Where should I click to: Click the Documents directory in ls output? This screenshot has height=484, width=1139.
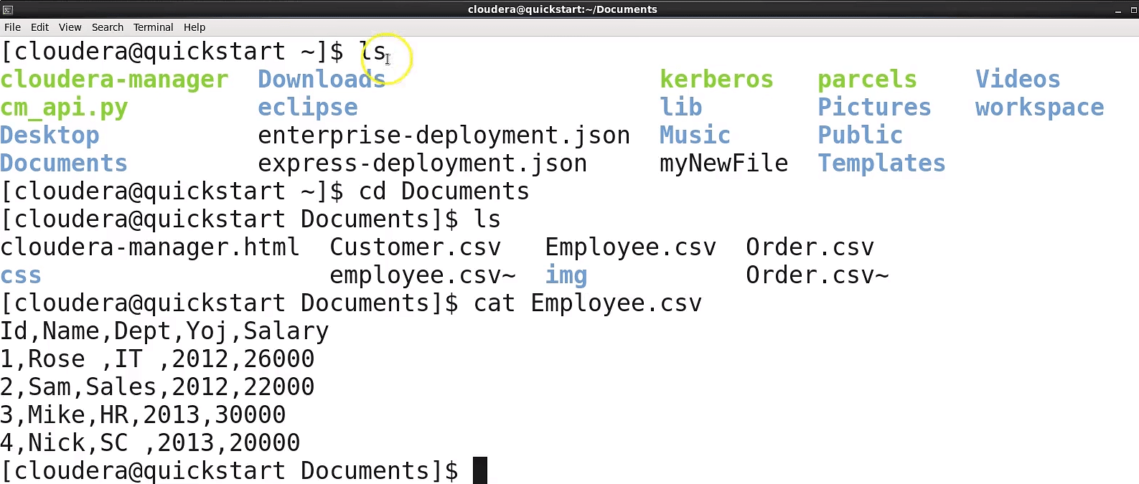click(64, 163)
